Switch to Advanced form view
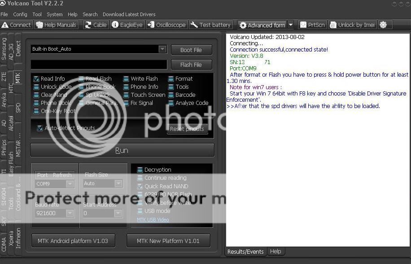 click(x=262, y=25)
